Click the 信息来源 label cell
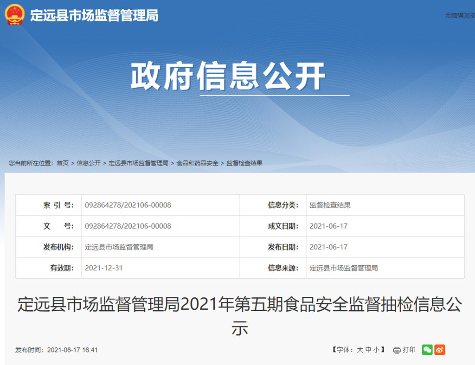The width and height of the screenshot is (475, 365). (x=273, y=268)
